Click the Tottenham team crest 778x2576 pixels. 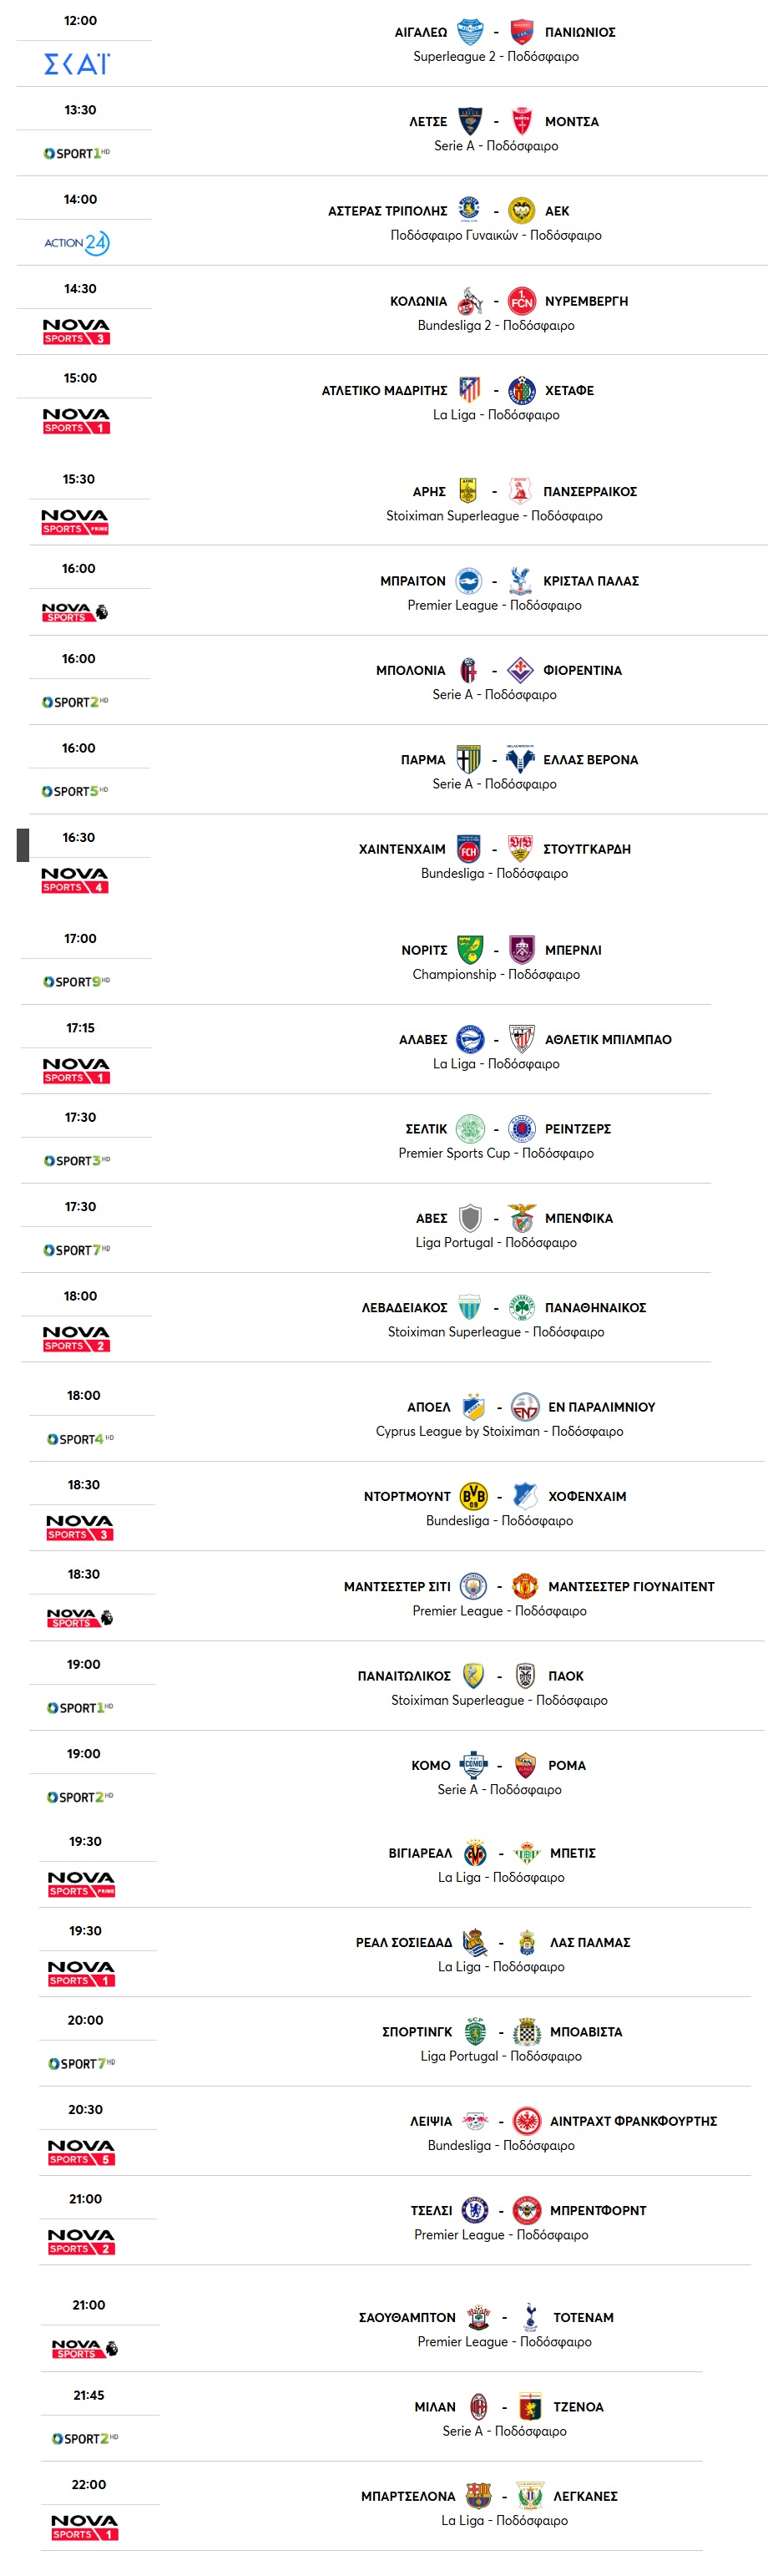pos(530,2317)
